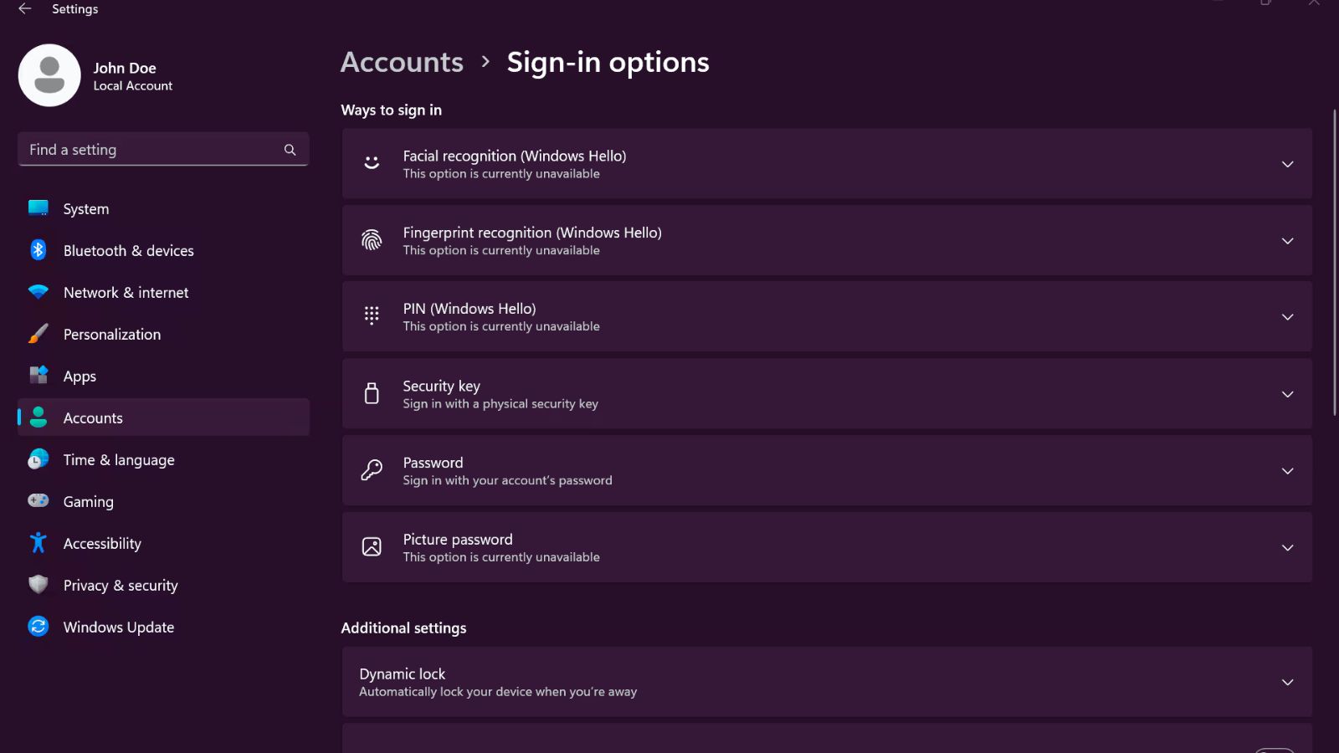Click the Gaming controller icon
The height and width of the screenshot is (753, 1339).
click(x=38, y=501)
